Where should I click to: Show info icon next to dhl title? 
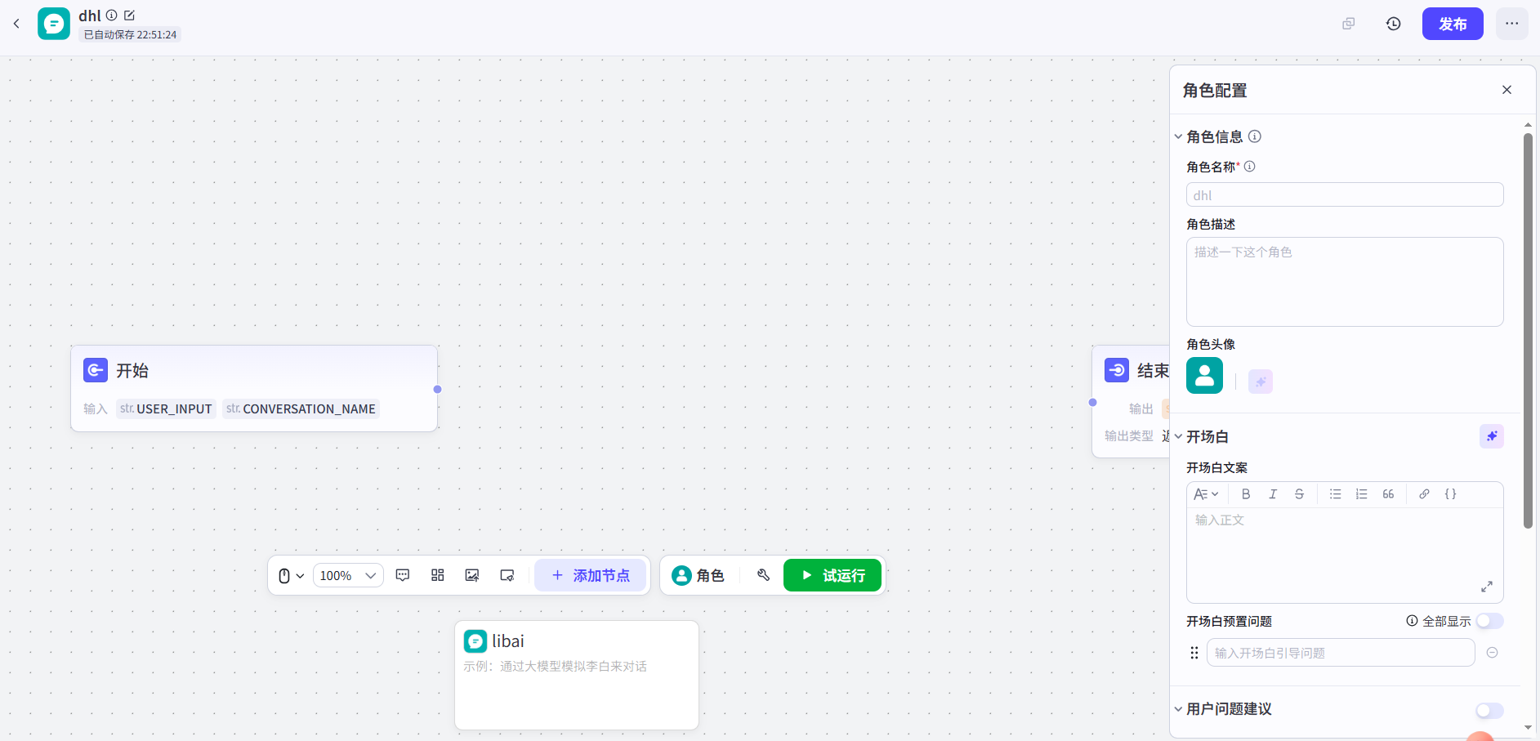coord(112,16)
